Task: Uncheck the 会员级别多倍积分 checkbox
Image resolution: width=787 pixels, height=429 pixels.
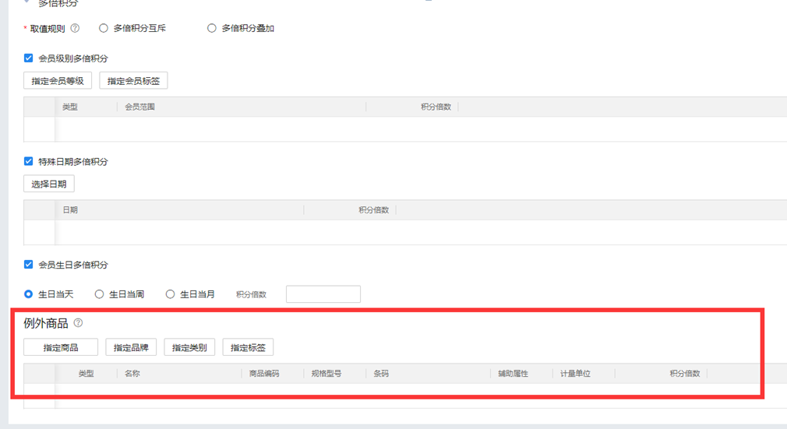Action: 29,58
